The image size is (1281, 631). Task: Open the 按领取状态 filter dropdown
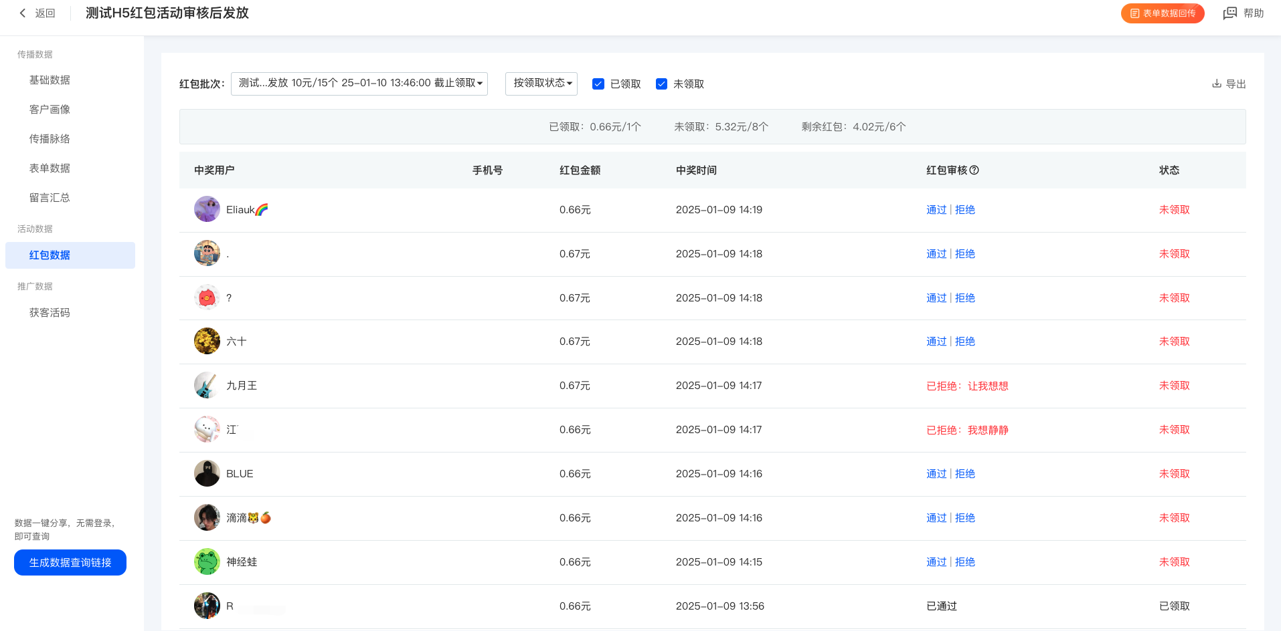(x=541, y=84)
